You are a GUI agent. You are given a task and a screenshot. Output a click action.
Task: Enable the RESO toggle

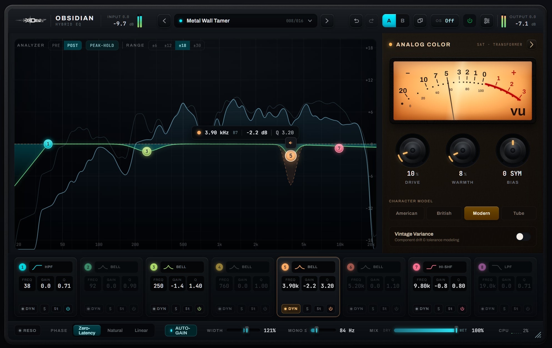coord(27,331)
